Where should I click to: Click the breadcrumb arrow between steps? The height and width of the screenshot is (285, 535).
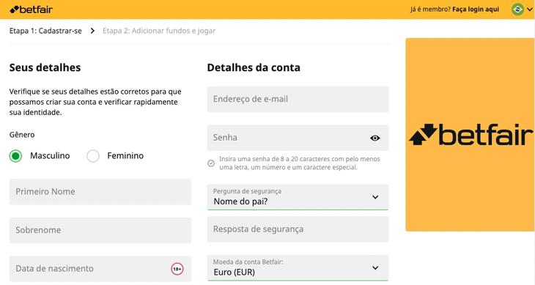pyautogui.click(x=92, y=31)
